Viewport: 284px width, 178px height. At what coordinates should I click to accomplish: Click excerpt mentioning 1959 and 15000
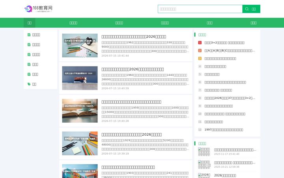[x=145, y=112]
